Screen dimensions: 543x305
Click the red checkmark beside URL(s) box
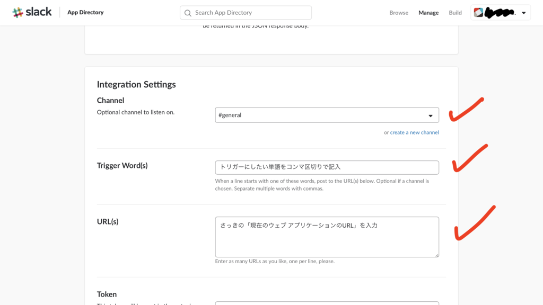(x=474, y=224)
